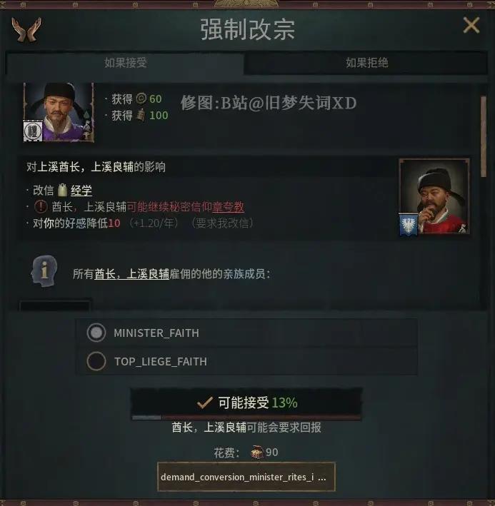Click the red exclamation warning icon
This screenshot has height=506, width=495.
click(41, 206)
